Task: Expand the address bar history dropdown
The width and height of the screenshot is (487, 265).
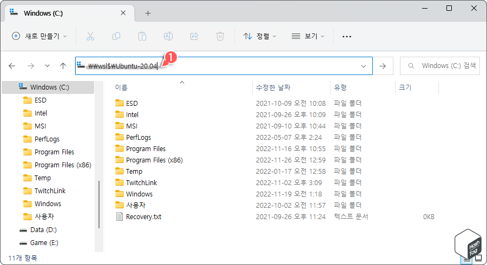Action: tap(364, 66)
